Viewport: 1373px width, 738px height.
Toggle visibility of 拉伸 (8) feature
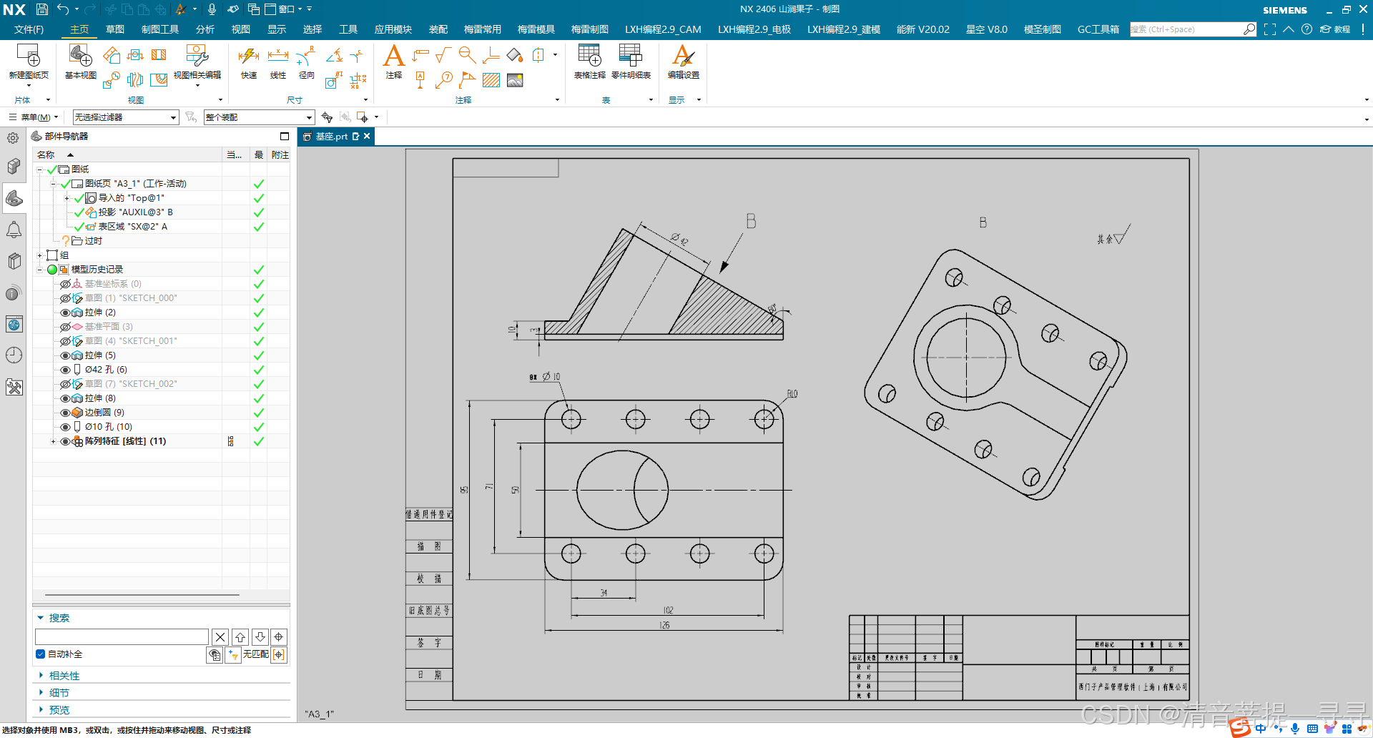[x=65, y=398]
